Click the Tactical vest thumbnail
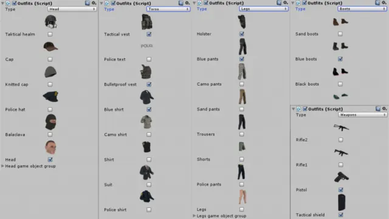 pyautogui.click(x=146, y=22)
